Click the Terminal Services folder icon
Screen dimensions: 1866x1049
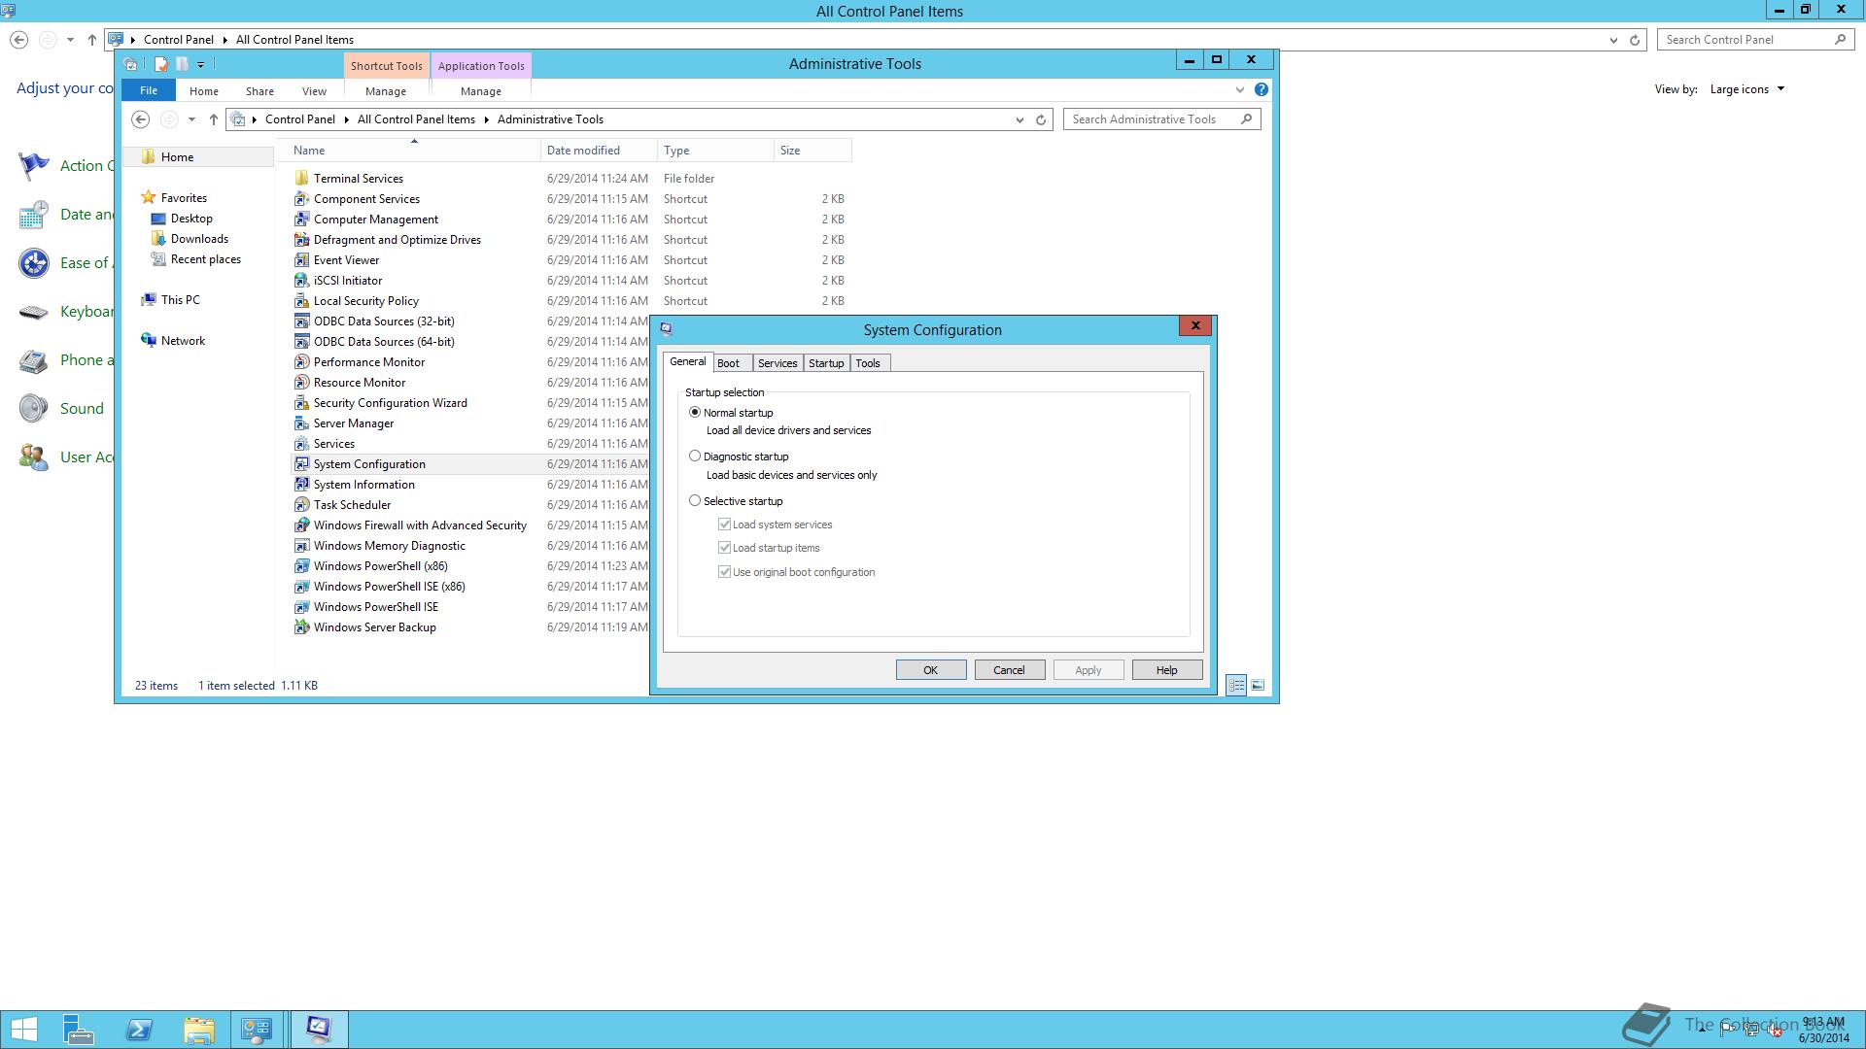click(301, 179)
